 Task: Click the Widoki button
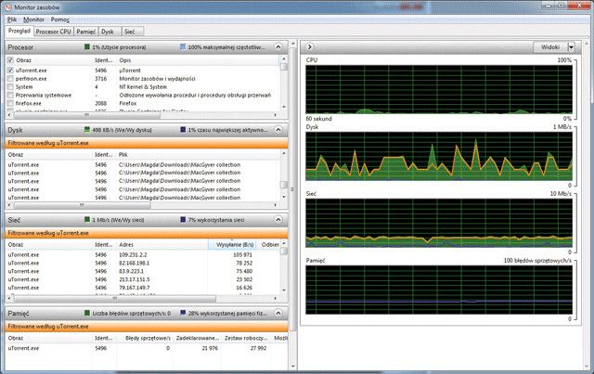(550, 47)
